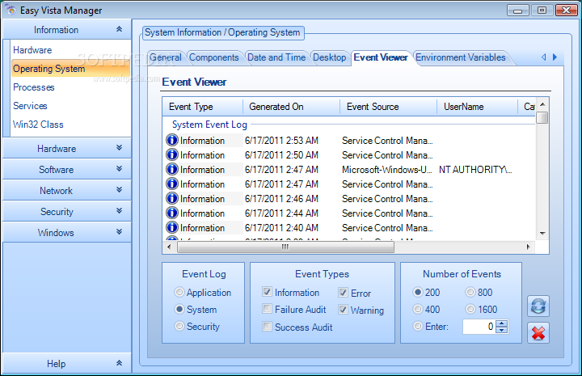Select Application event log radio
The width and height of the screenshot is (582, 376).
pos(179,292)
